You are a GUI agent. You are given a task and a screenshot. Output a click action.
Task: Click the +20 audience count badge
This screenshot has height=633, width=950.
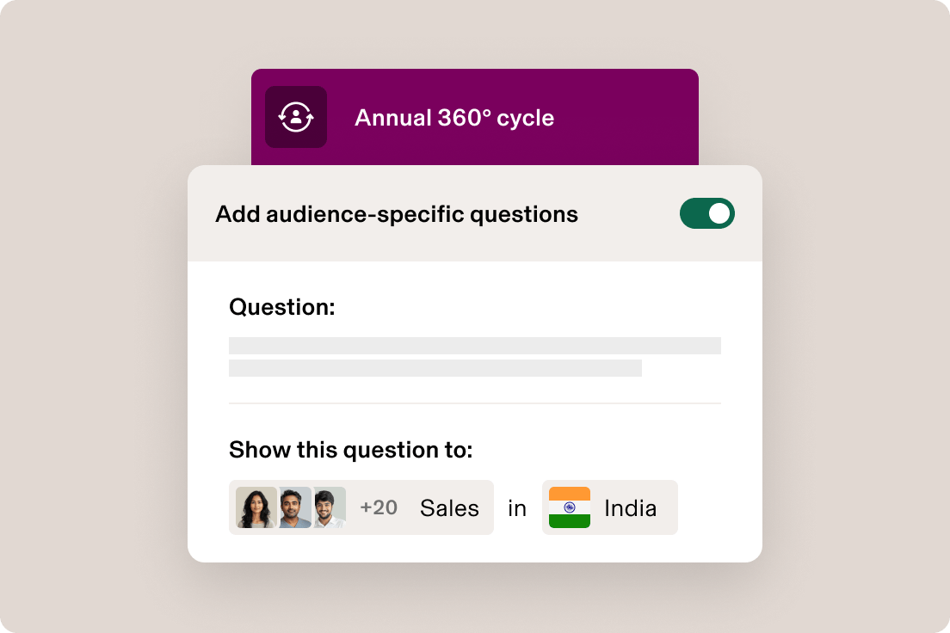click(379, 507)
